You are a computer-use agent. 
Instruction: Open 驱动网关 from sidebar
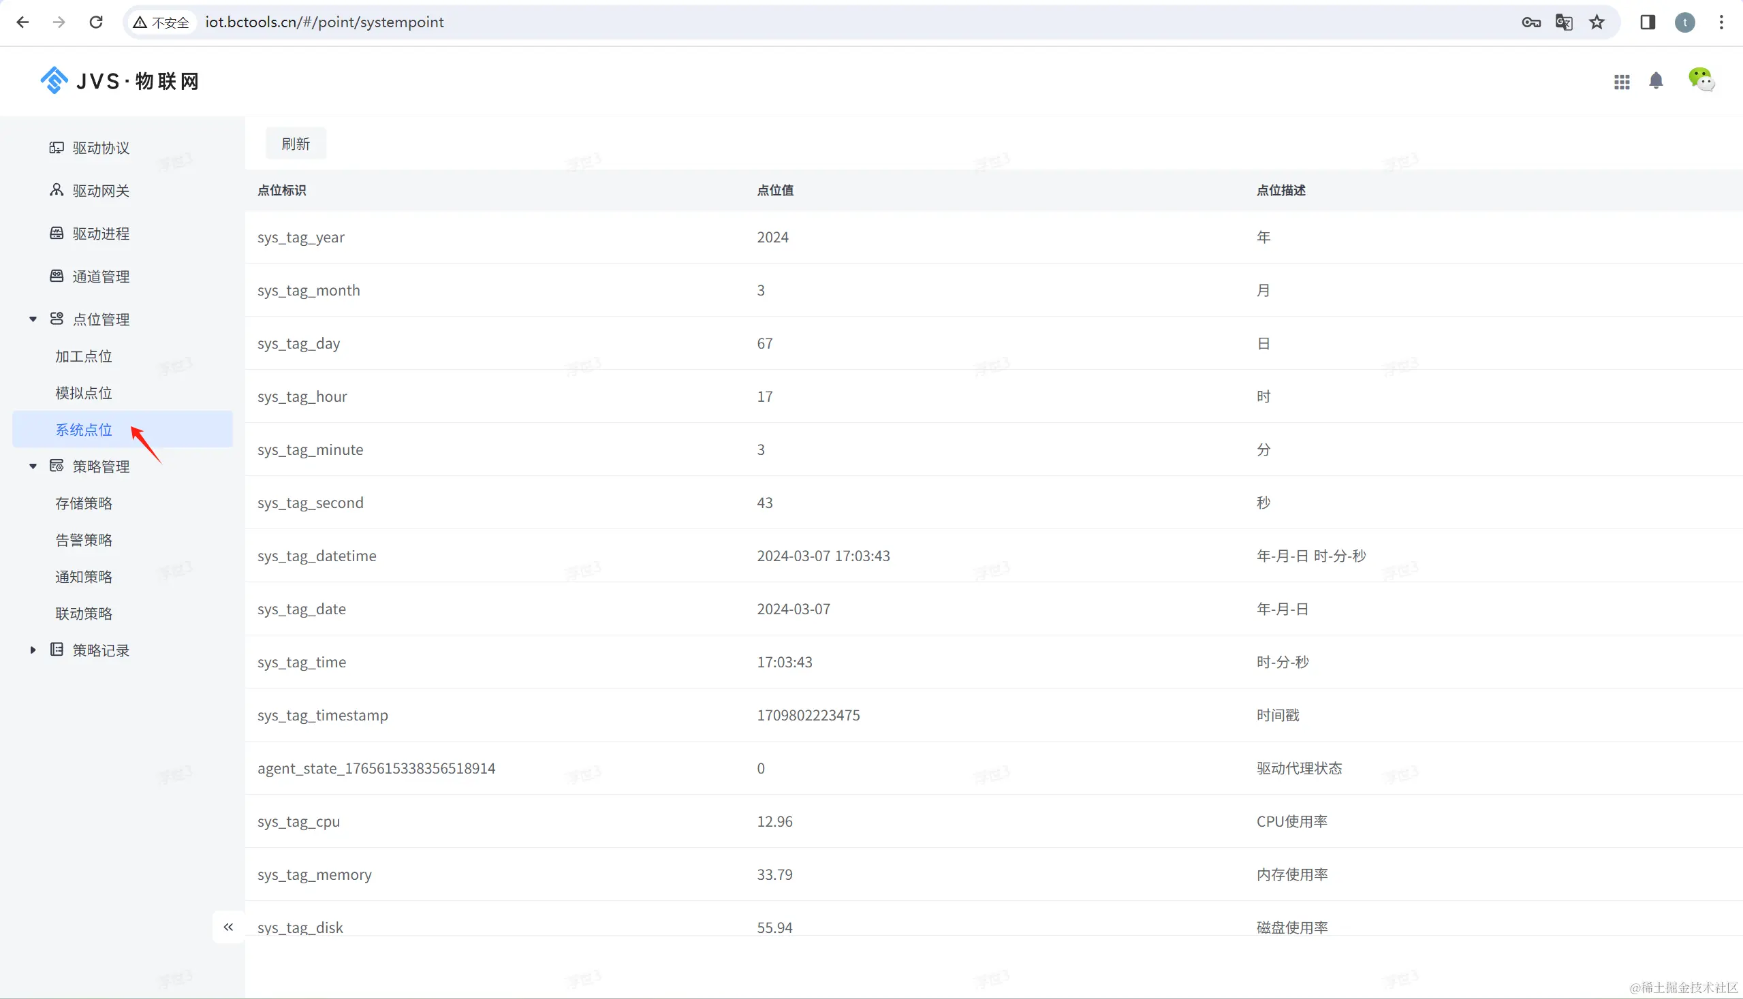[101, 191]
